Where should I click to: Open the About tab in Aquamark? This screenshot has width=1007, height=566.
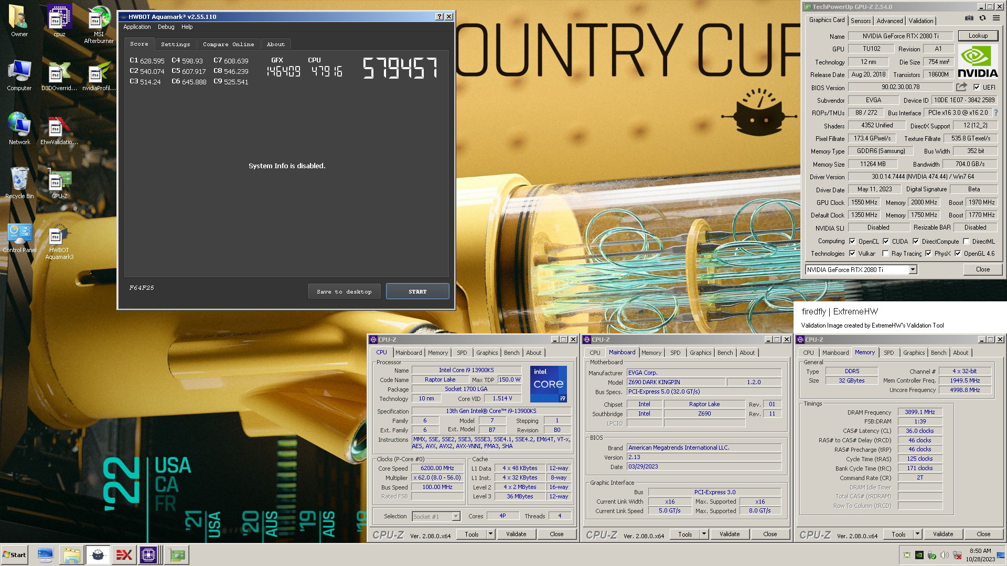pos(275,45)
